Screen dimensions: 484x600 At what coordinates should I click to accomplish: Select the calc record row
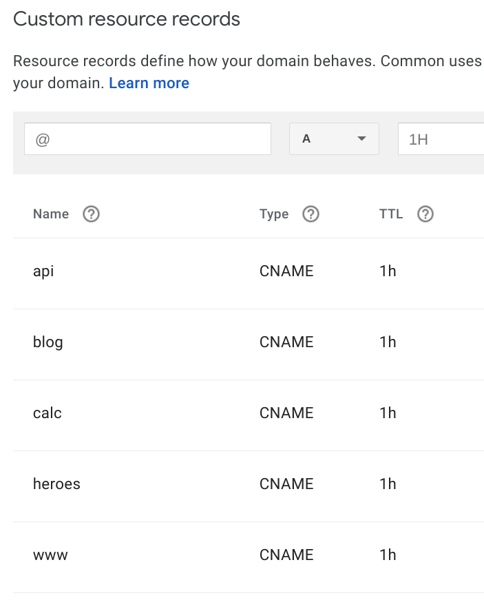click(x=47, y=413)
